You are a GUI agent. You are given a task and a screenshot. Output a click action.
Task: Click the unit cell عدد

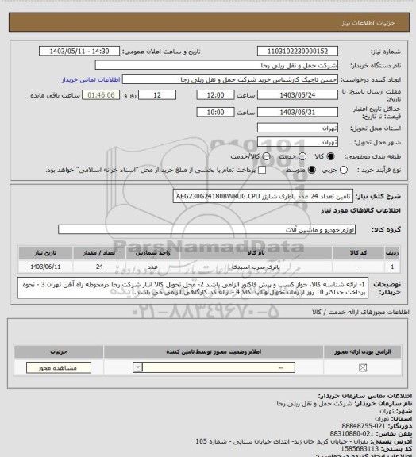click(153, 267)
